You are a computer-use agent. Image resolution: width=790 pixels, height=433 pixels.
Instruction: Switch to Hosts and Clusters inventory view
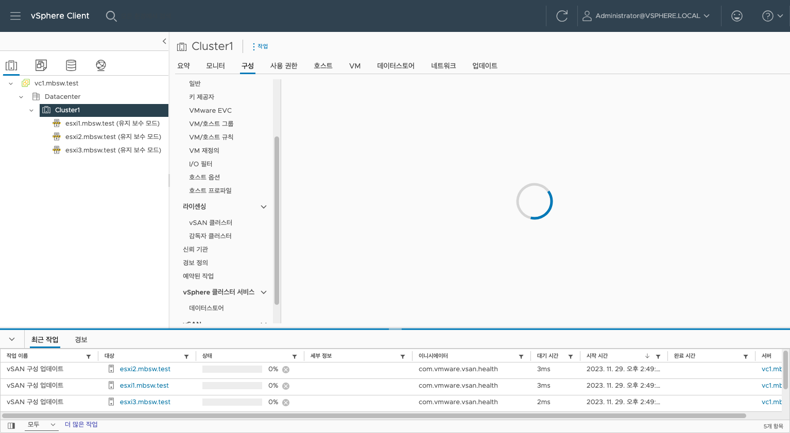point(11,65)
